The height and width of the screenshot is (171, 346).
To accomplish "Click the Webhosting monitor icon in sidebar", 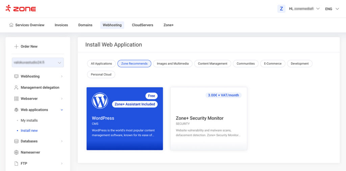I will click(16, 76).
